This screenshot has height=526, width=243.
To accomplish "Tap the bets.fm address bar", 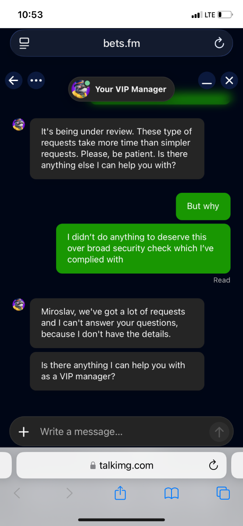I will pyautogui.click(x=121, y=43).
